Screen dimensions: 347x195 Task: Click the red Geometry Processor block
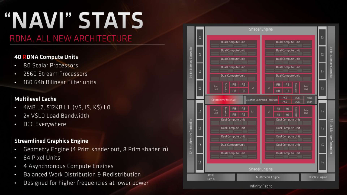click(x=224, y=100)
